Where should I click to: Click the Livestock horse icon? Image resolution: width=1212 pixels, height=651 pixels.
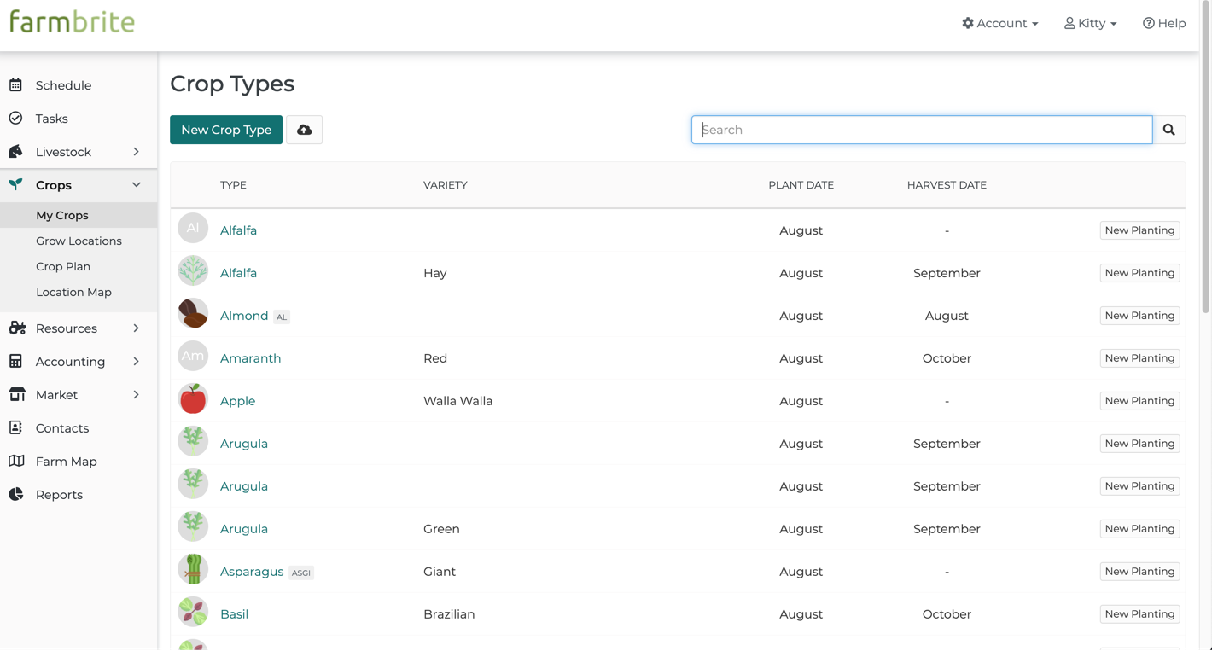click(x=15, y=152)
